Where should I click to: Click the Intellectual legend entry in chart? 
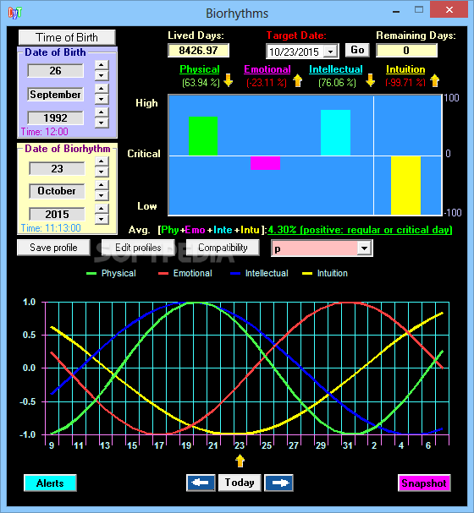click(260, 273)
